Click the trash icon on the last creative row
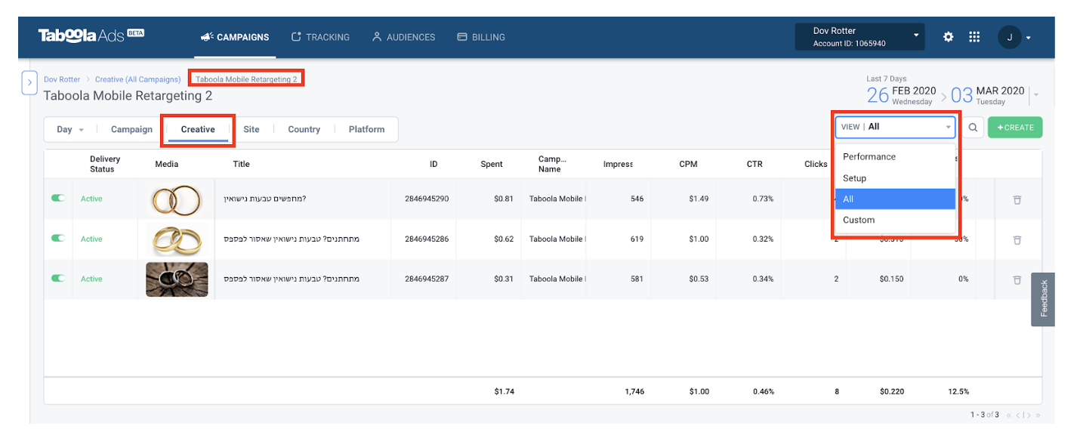This screenshot has width=1080, height=438. tap(1017, 279)
